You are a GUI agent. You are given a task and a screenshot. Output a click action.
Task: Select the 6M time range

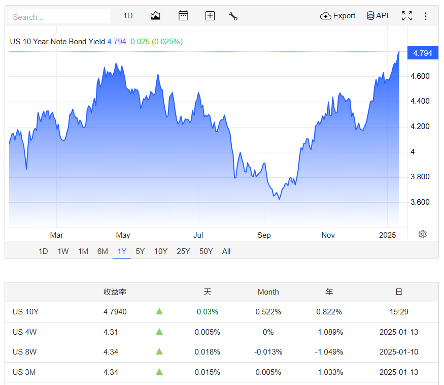coord(103,251)
